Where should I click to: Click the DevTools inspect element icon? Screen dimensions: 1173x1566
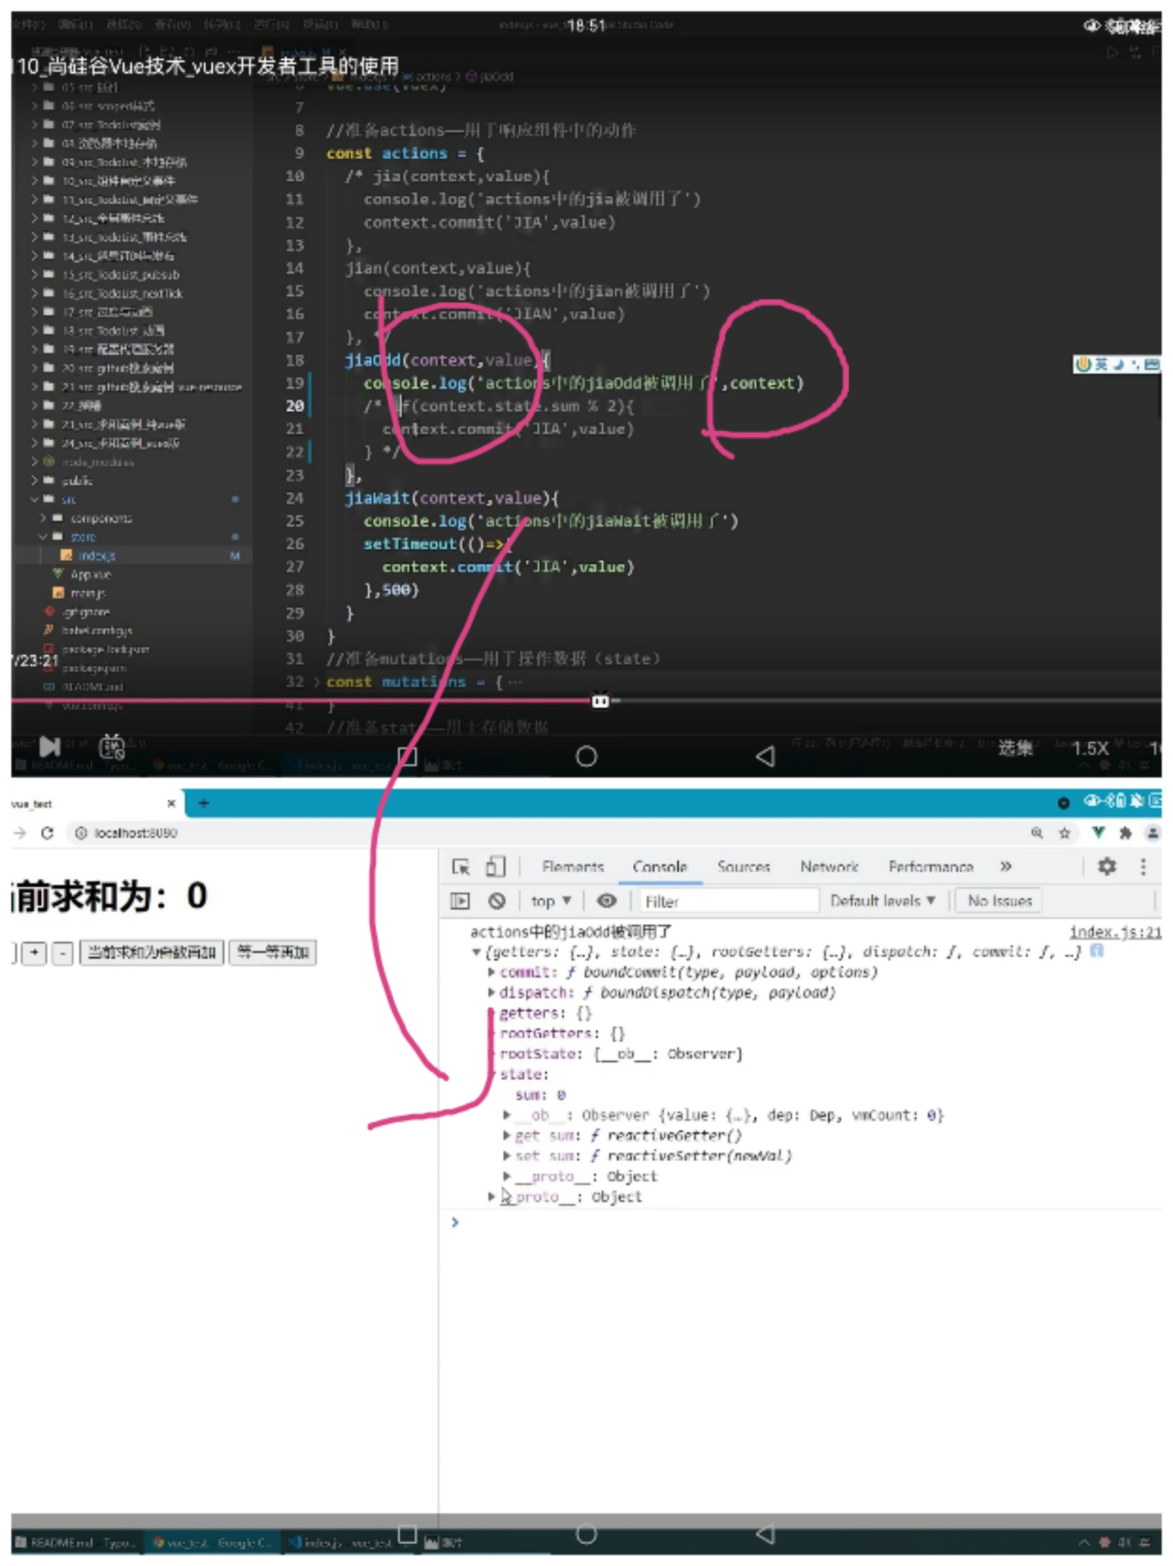tap(461, 867)
